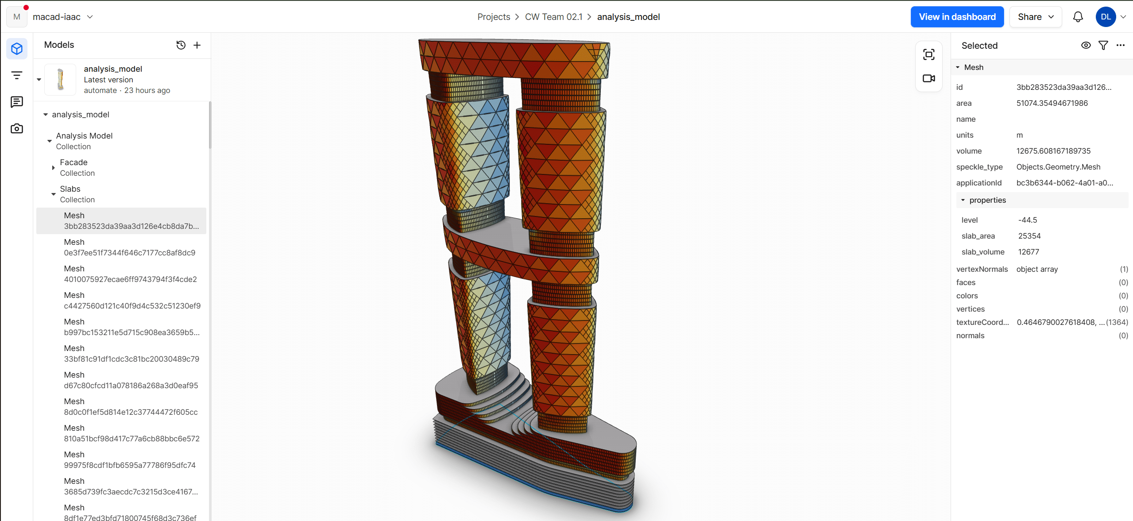The width and height of the screenshot is (1133, 521).
Task: Expand the Facade collection
Action: tap(53, 168)
